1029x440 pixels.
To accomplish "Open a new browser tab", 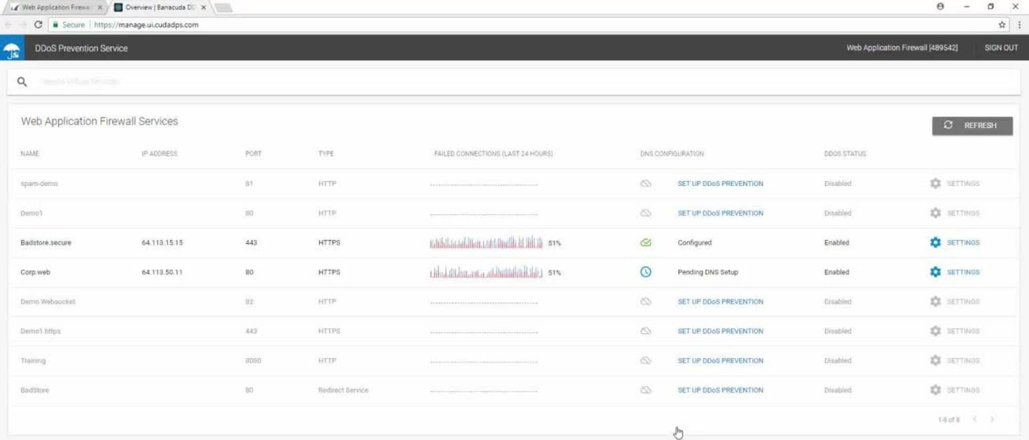I will [x=225, y=7].
